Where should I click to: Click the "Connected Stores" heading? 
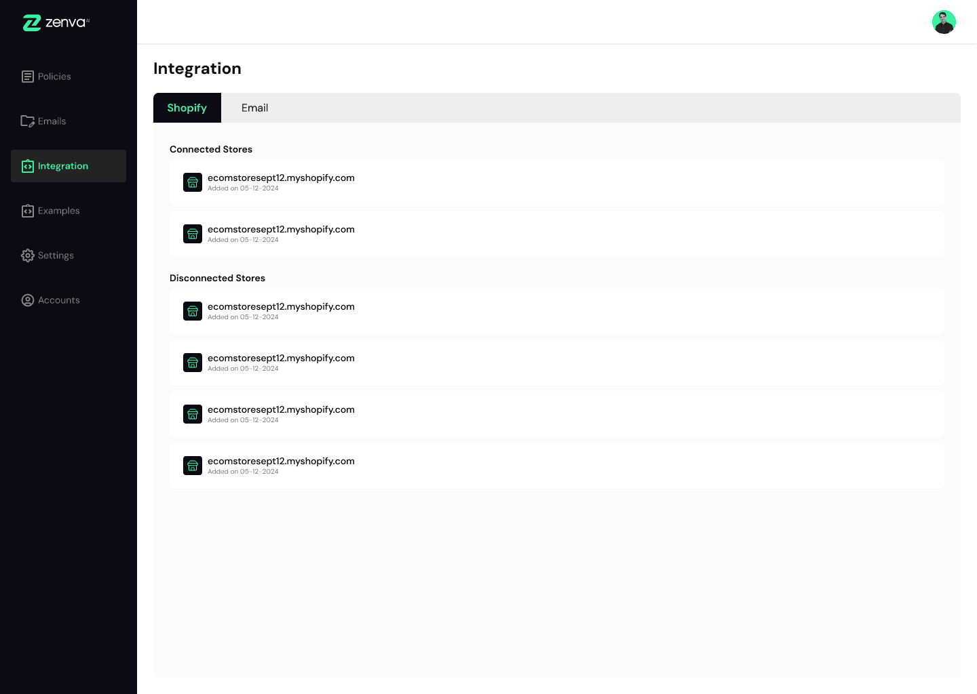tap(211, 149)
